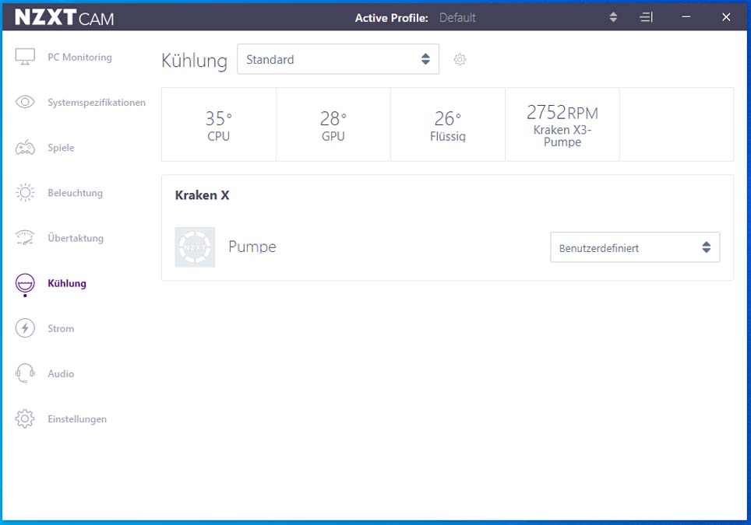Open Beleuchtung via the sun icon
Screen dimensions: 751x525
tap(25, 193)
